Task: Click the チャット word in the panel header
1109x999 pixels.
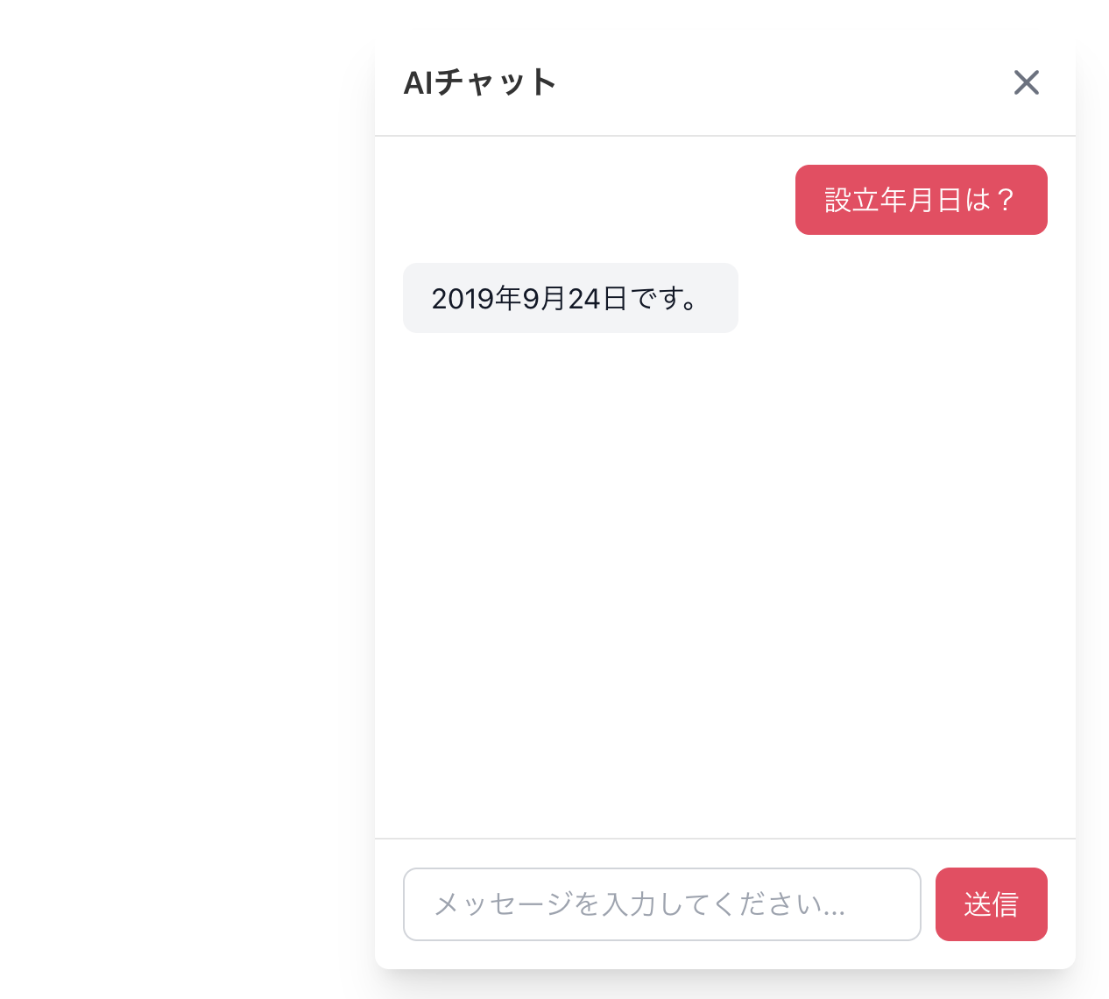Action: coord(496,82)
